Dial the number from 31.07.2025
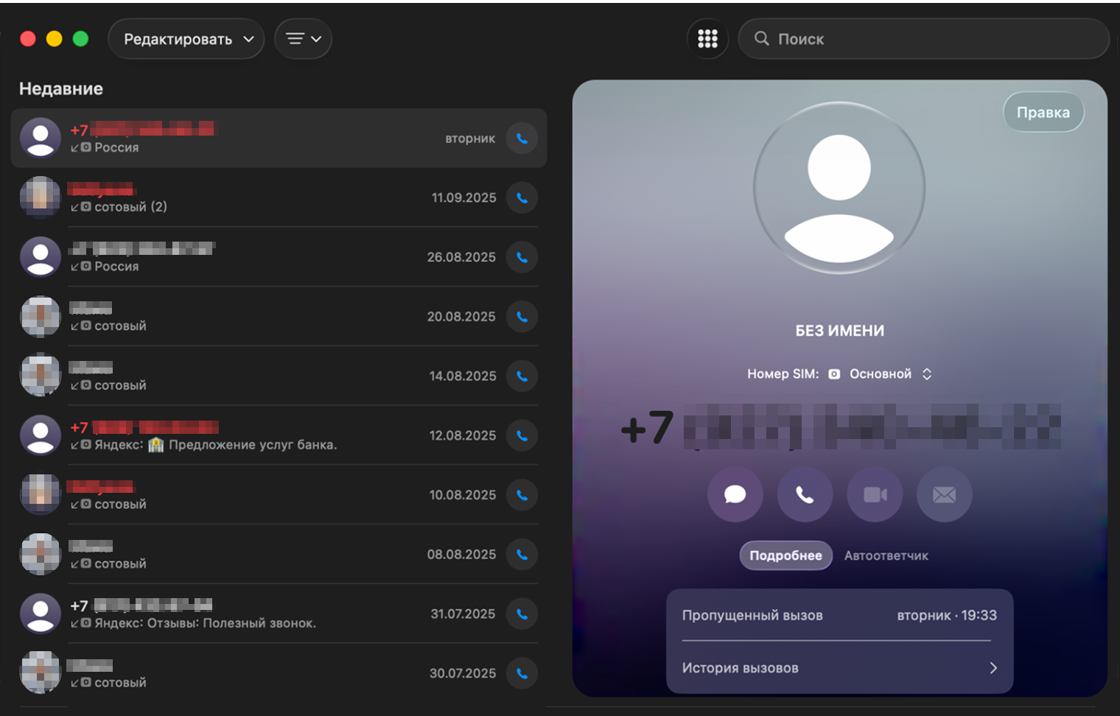The image size is (1120, 716). tap(522, 614)
